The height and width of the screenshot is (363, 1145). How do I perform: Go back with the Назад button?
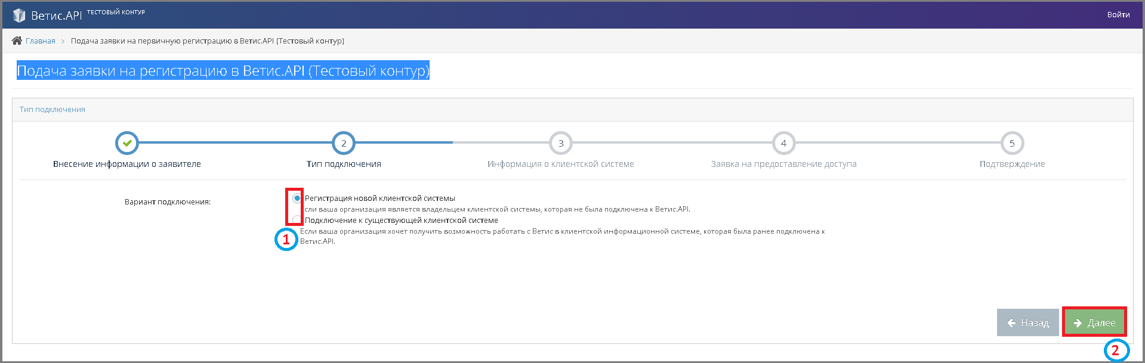[x=1027, y=322]
